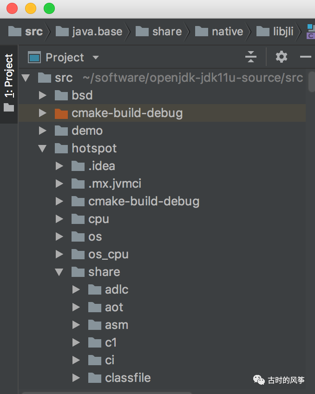Click the libjli folder icon in breadcrumb bar
This screenshot has height=394, width=315.
[262, 31]
